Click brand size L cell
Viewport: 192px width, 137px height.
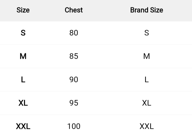pos(146,80)
